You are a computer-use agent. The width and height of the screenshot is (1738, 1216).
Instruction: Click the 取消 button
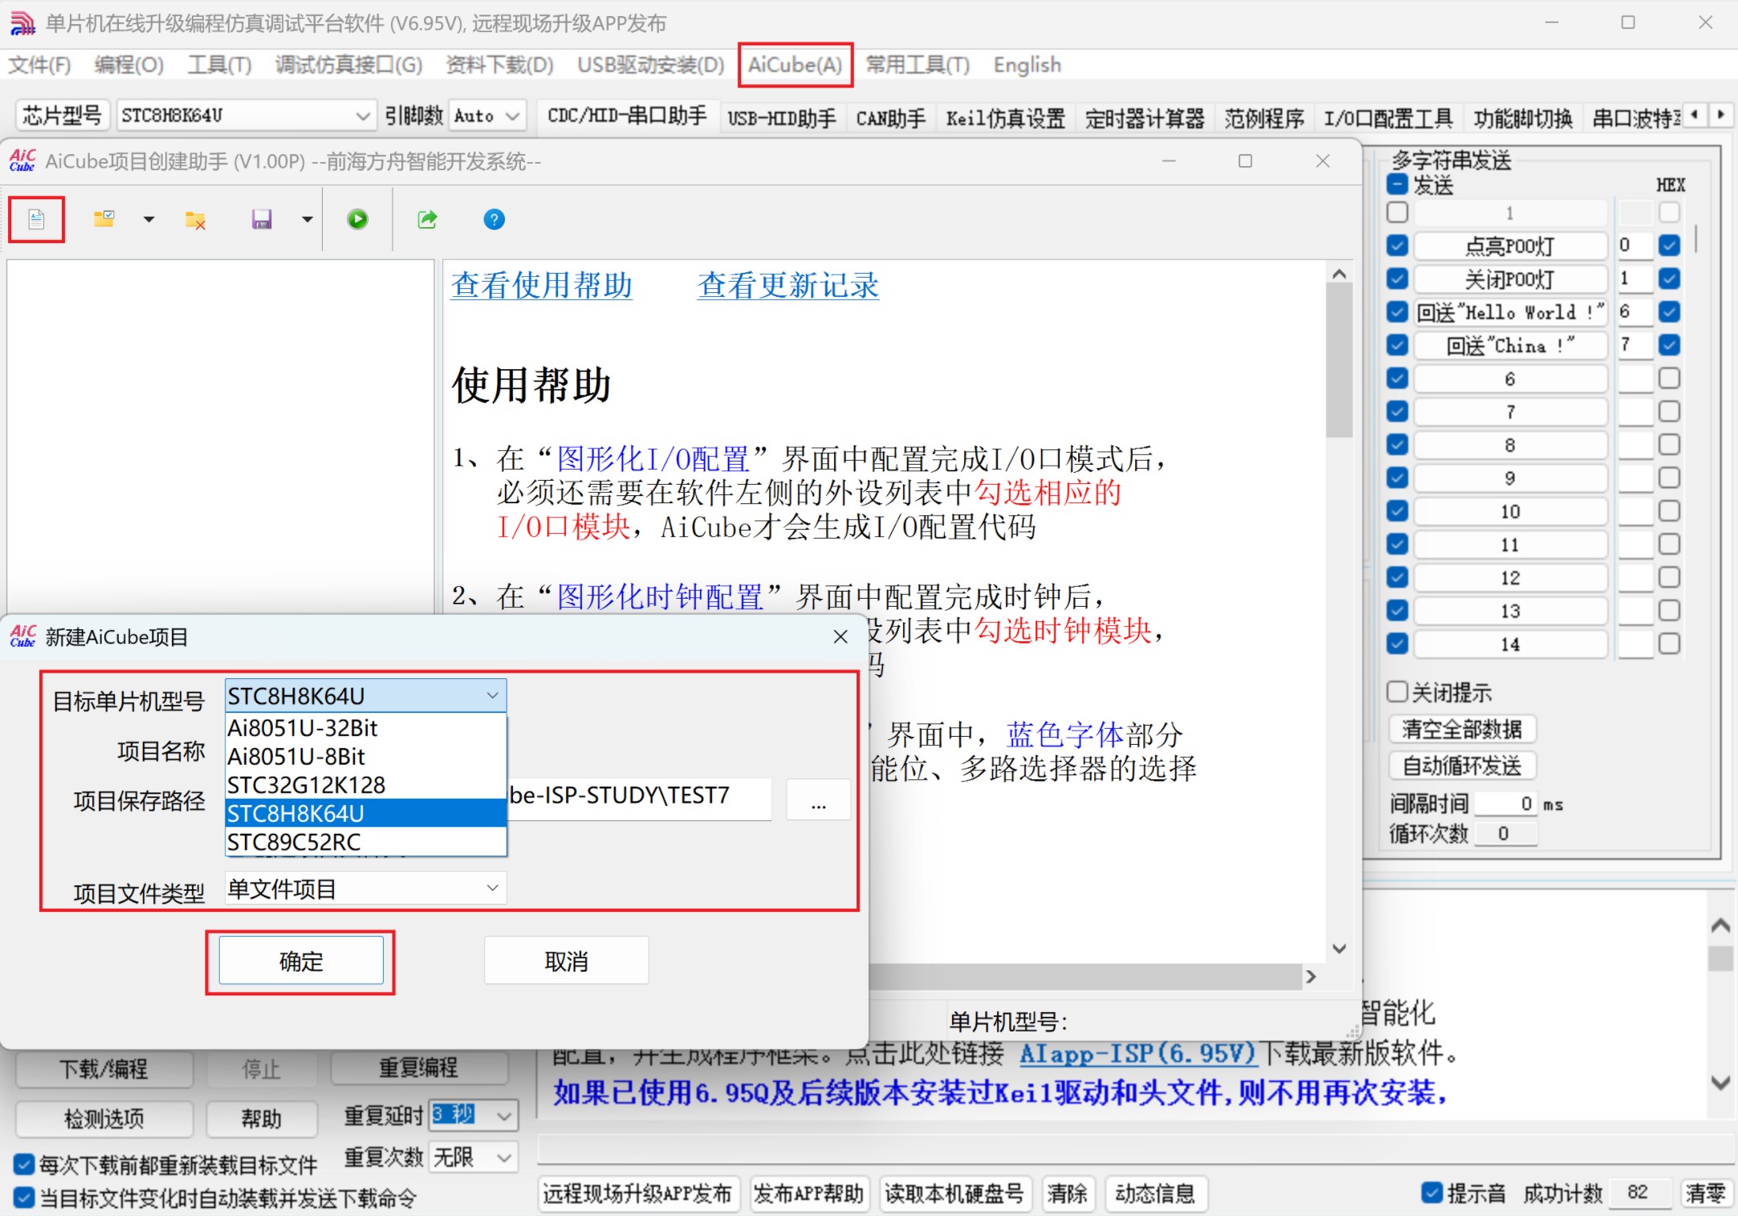(566, 961)
